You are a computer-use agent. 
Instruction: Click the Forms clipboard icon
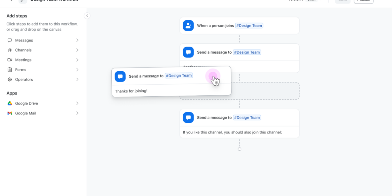pos(10,70)
